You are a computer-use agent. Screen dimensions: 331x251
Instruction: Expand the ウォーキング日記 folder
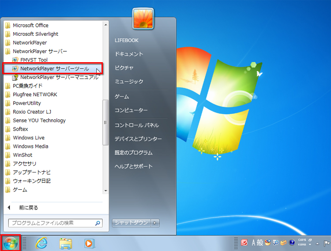(53, 181)
